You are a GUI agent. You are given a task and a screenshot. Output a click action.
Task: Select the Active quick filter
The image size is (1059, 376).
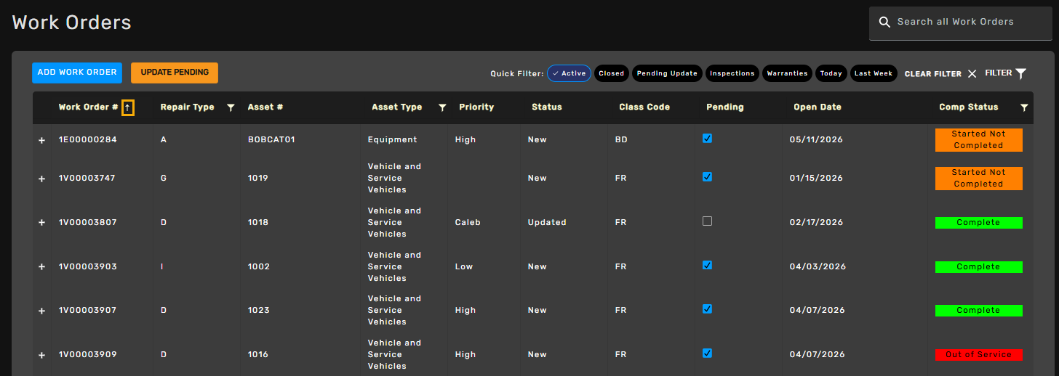569,73
